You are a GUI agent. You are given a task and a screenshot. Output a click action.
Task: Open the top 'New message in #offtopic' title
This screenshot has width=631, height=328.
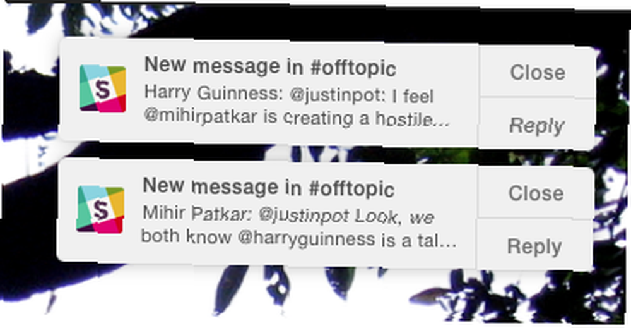270,66
